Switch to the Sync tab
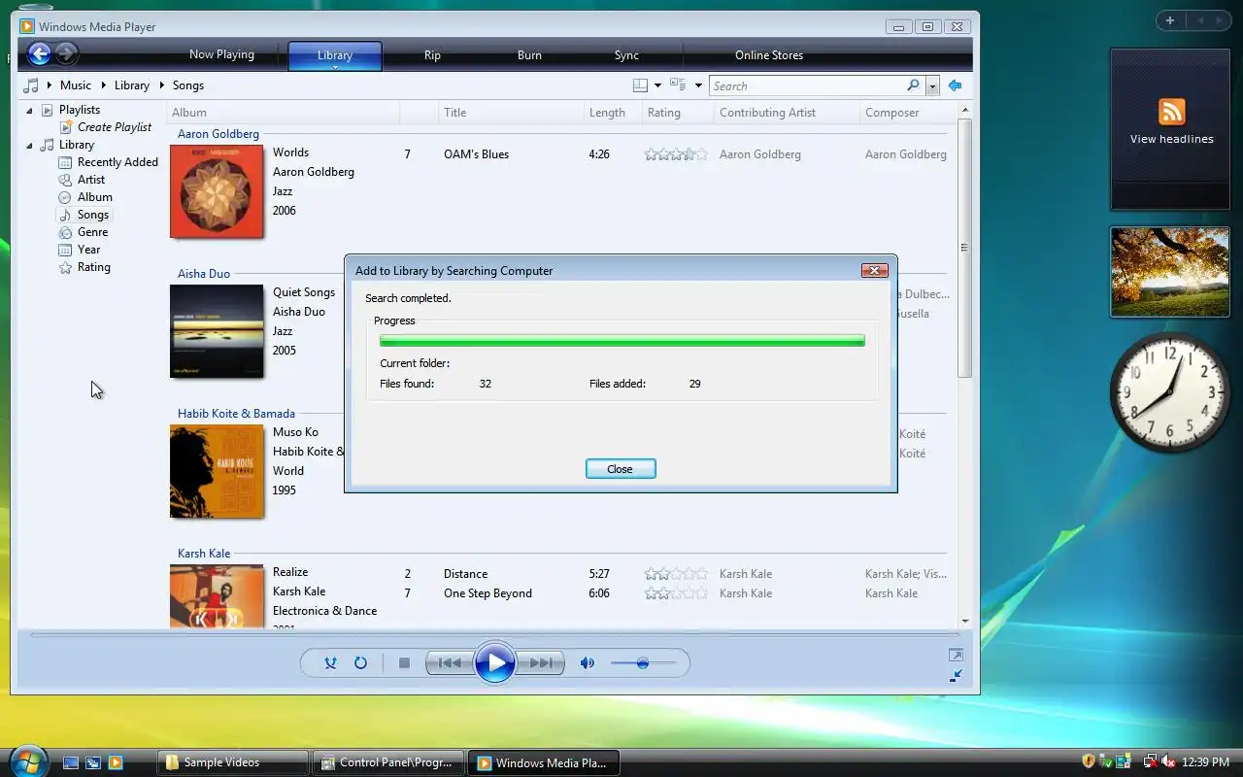1243x777 pixels. pos(626,55)
